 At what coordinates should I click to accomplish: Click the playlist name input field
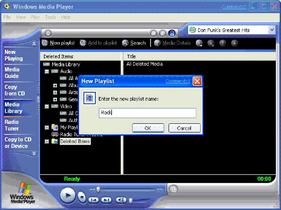pos(147,113)
